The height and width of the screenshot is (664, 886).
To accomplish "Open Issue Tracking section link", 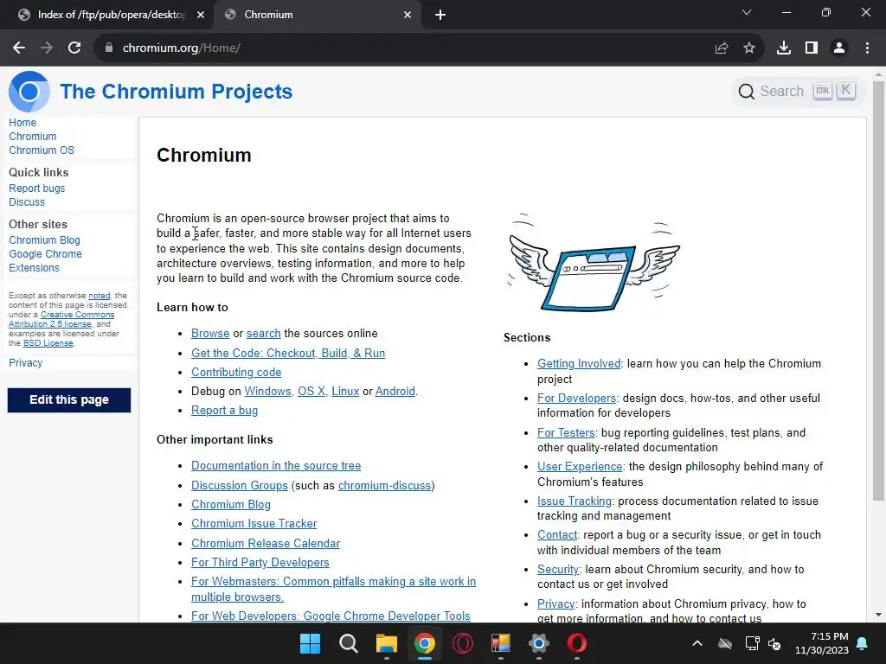I will (575, 501).
